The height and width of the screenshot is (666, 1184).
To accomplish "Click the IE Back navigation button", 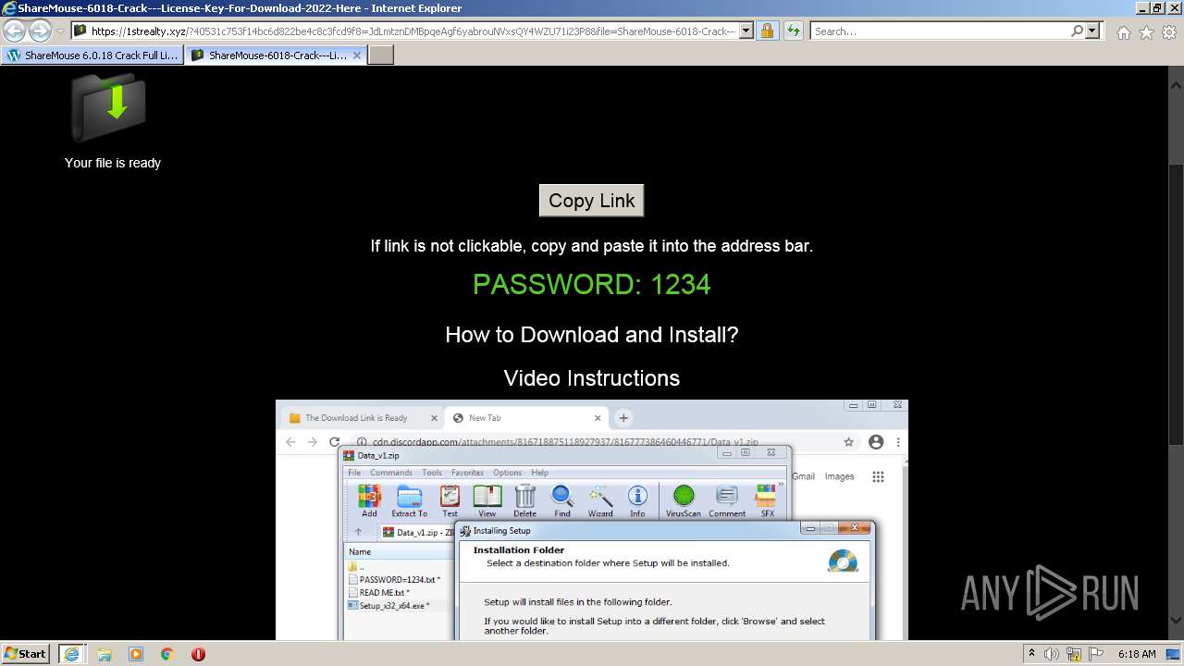I will click(15, 31).
